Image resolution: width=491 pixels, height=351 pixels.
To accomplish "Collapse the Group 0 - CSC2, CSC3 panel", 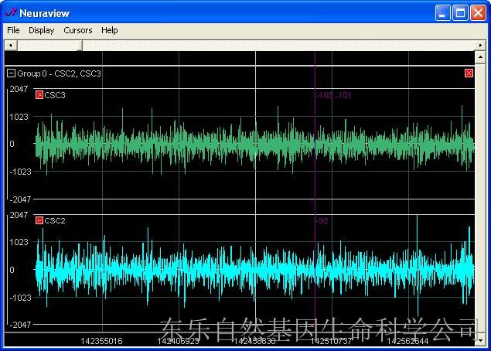I will pyautogui.click(x=11, y=73).
